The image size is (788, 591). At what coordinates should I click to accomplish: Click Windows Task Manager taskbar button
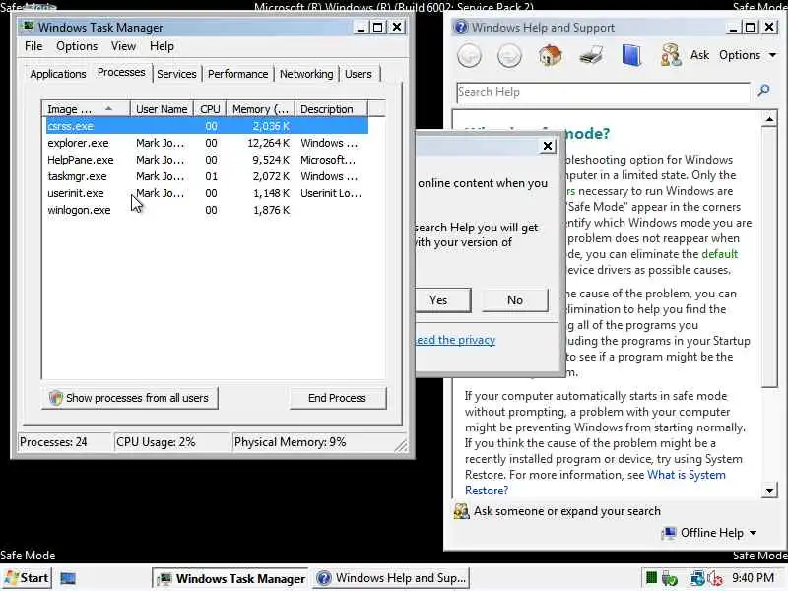pos(231,578)
